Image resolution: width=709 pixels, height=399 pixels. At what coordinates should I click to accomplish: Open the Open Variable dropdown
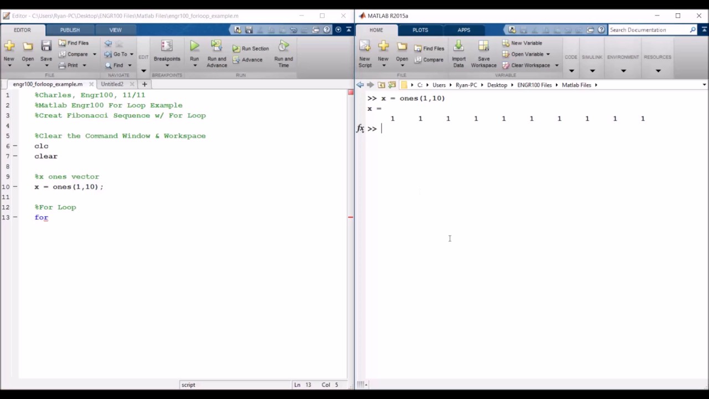[548, 54]
